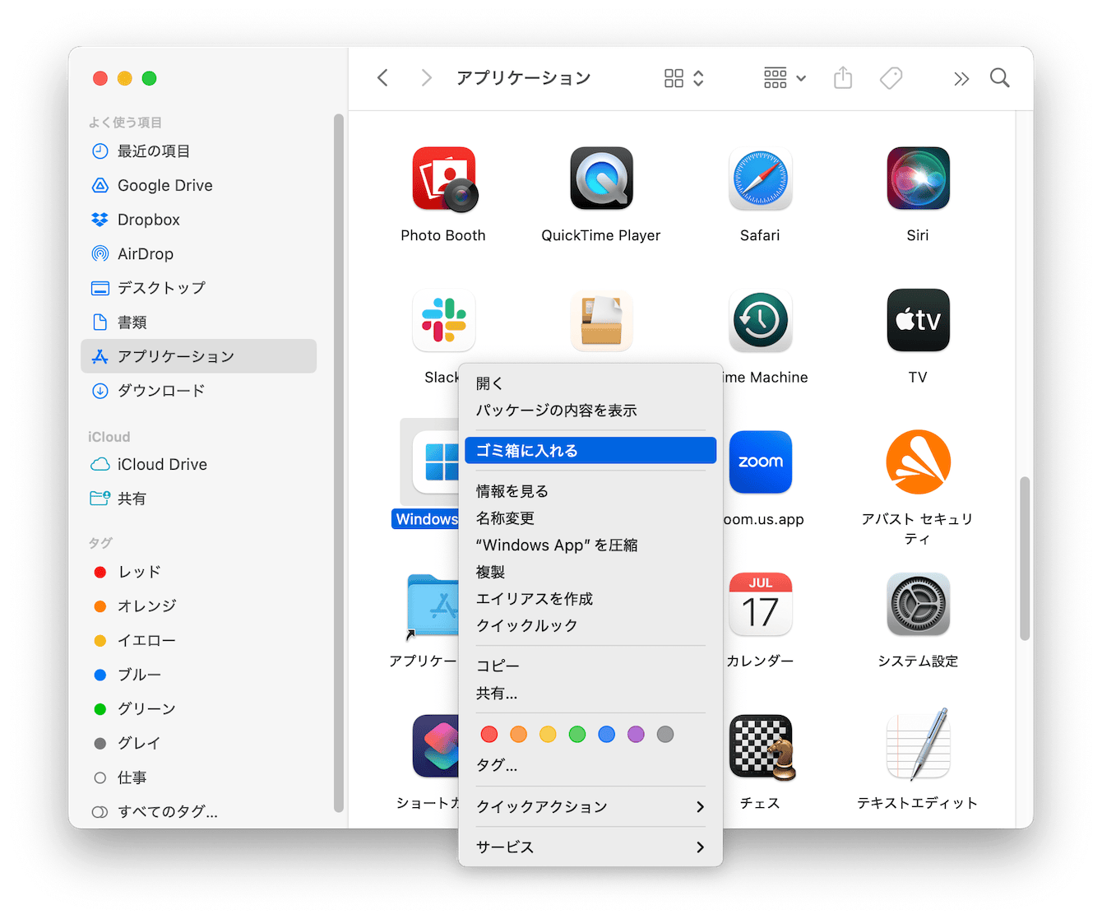
Task: Open Google Drive in the sidebar
Action: [x=198, y=185]
